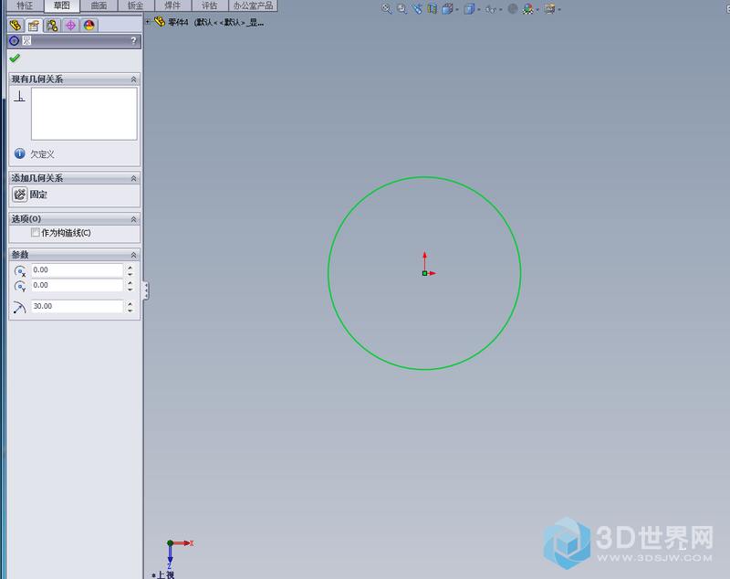Image resolution: width=730 pixels, height=579 pixels.
Task: Switch to the 钣金 tab
Action: pyautogui.click(x=134, y=5)
